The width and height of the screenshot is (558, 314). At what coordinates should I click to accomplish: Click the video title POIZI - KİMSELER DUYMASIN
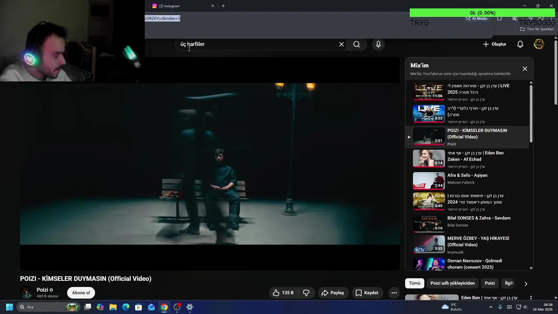tap(86, 279)
